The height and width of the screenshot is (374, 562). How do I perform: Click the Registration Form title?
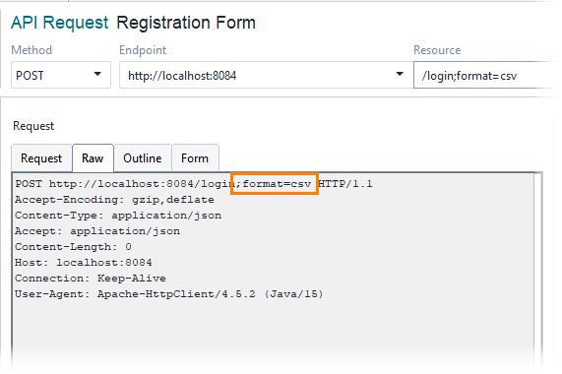tap(186, 23)
